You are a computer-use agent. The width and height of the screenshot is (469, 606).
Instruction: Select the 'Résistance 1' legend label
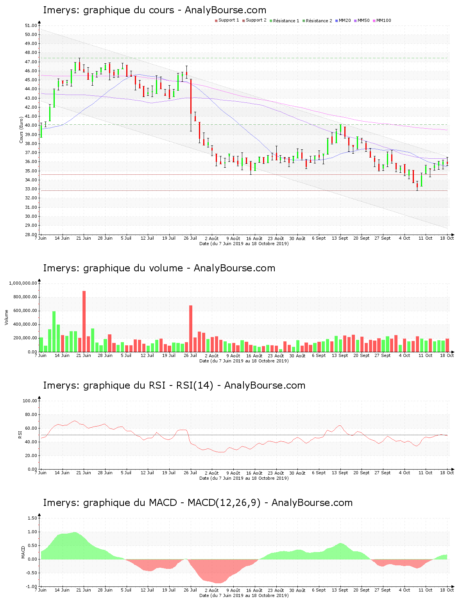pyautogui.click(x=286, y=20)
